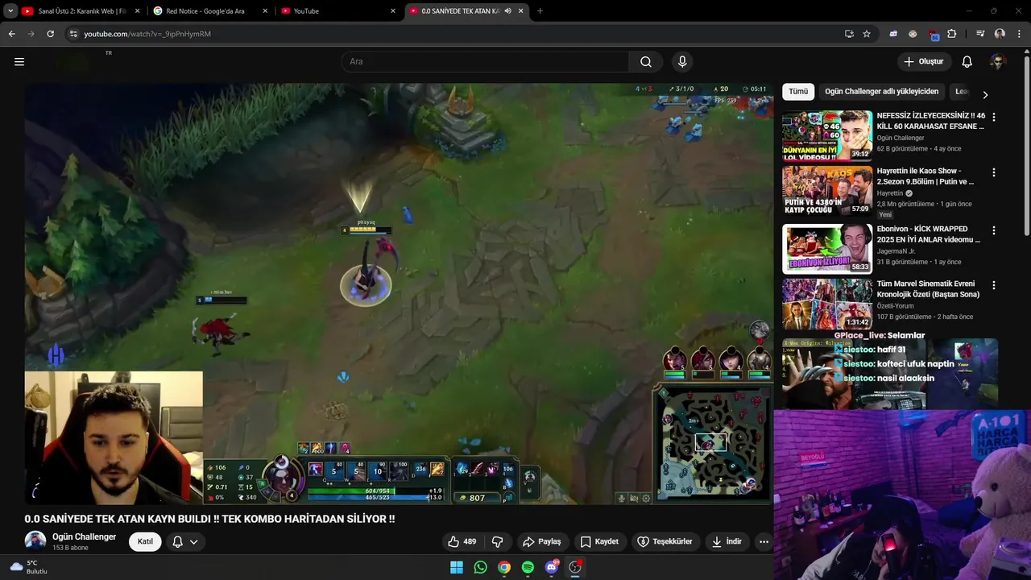Open the weather widget showing 5°C Bulutlu
Screen dimensions: 1031x580
pos(29,567)
